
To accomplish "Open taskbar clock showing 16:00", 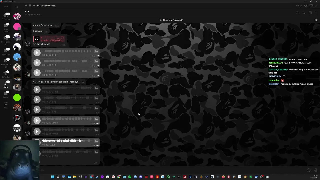I will point(314,177).
